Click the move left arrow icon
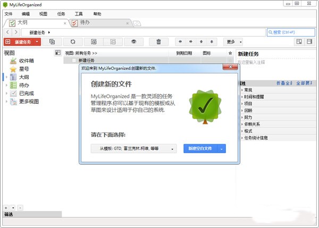Screen dimensions: 319x228 pyautogui.click(x=180, y=41)
